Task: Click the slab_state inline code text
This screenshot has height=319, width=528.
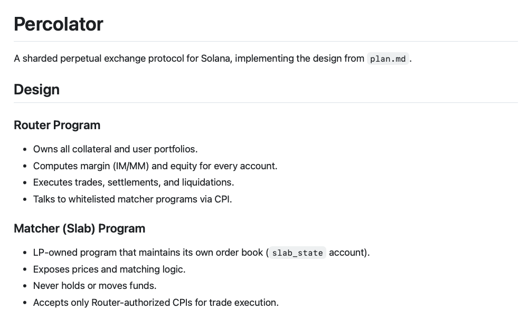Action: (297, 253)
